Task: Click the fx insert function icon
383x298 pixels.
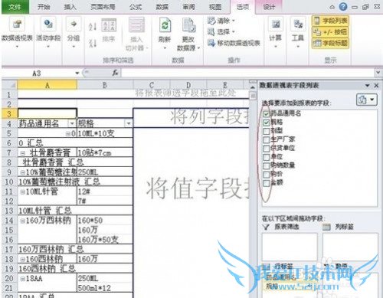Action: pos(116,73)
